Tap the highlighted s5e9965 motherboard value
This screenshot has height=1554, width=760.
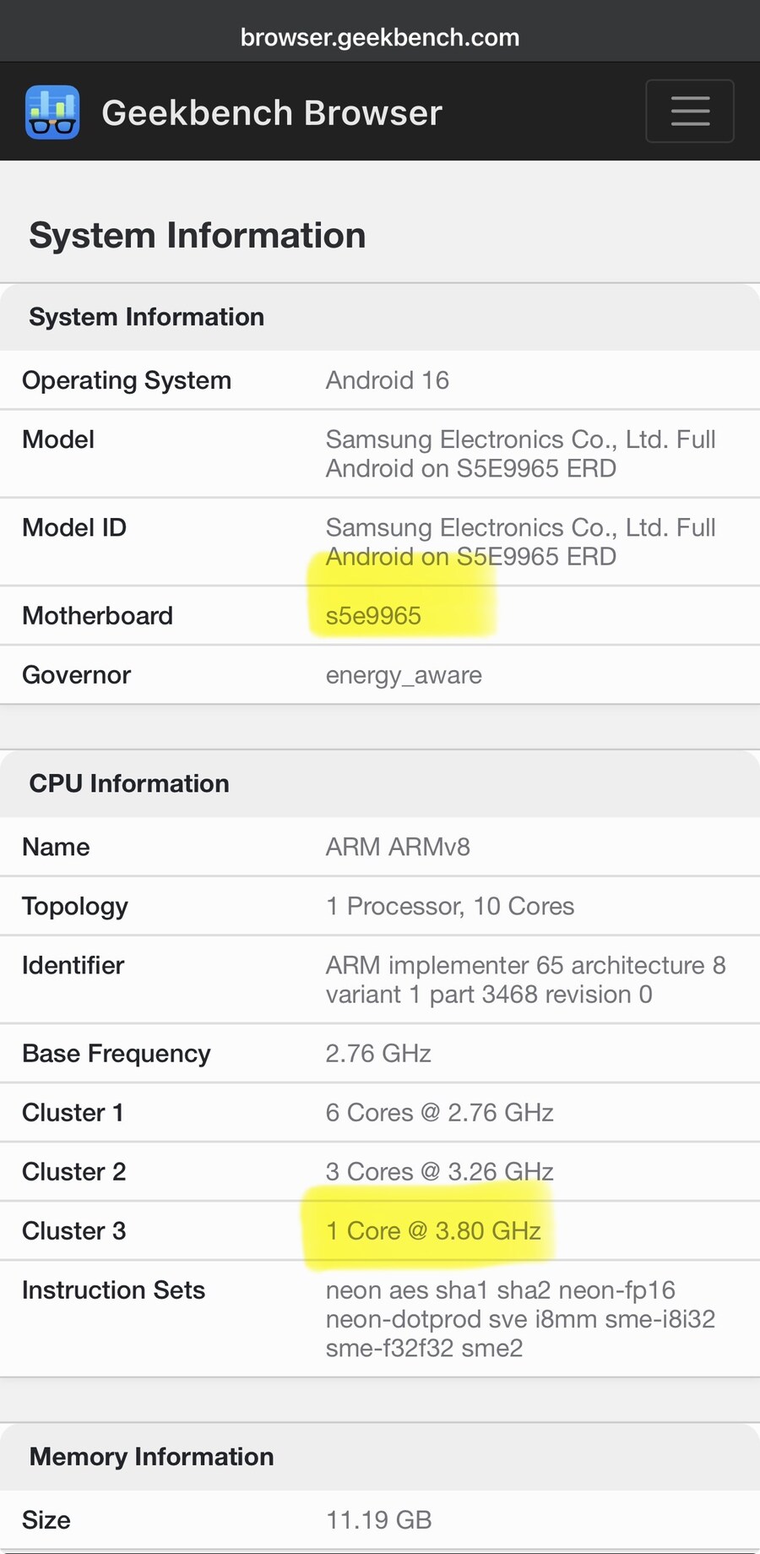373,616
